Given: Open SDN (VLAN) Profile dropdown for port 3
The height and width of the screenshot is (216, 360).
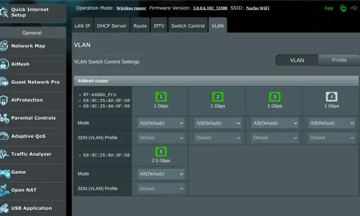Looking at the screenshot, I should 274,138.
